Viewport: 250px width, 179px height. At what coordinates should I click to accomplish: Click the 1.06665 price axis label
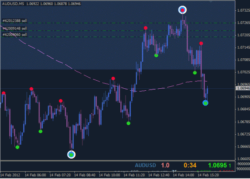point(244,147)
